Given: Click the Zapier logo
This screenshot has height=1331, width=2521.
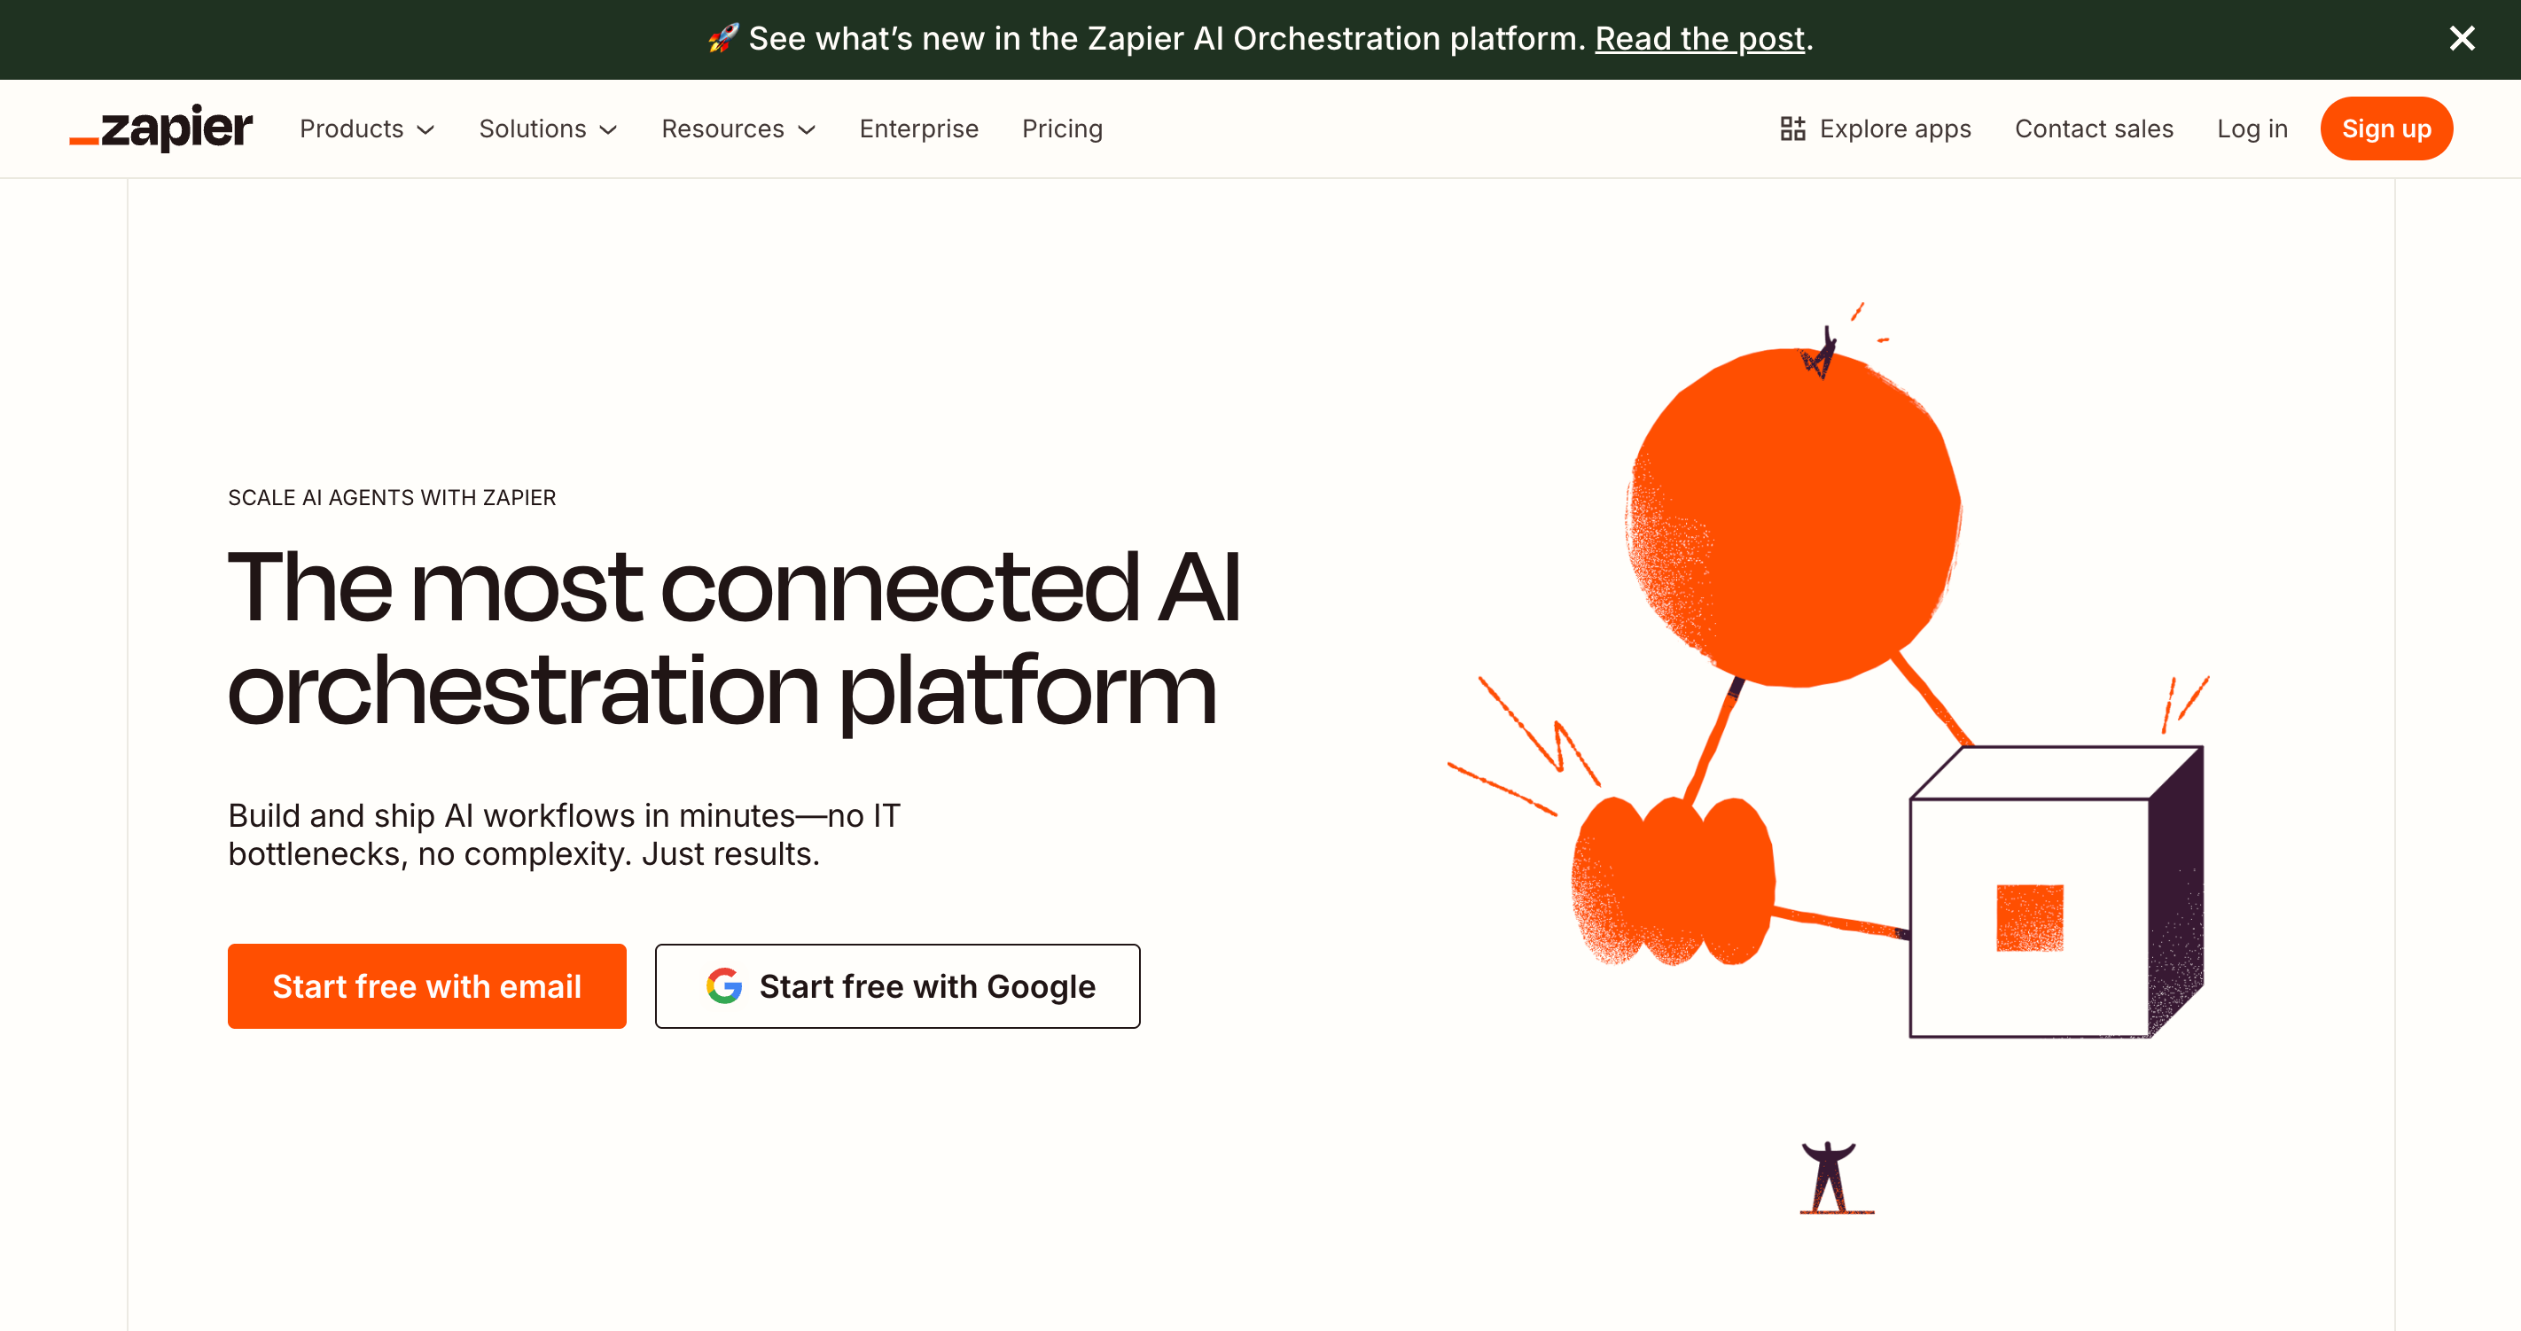Looking at the screenshot, I should point(160,128).
